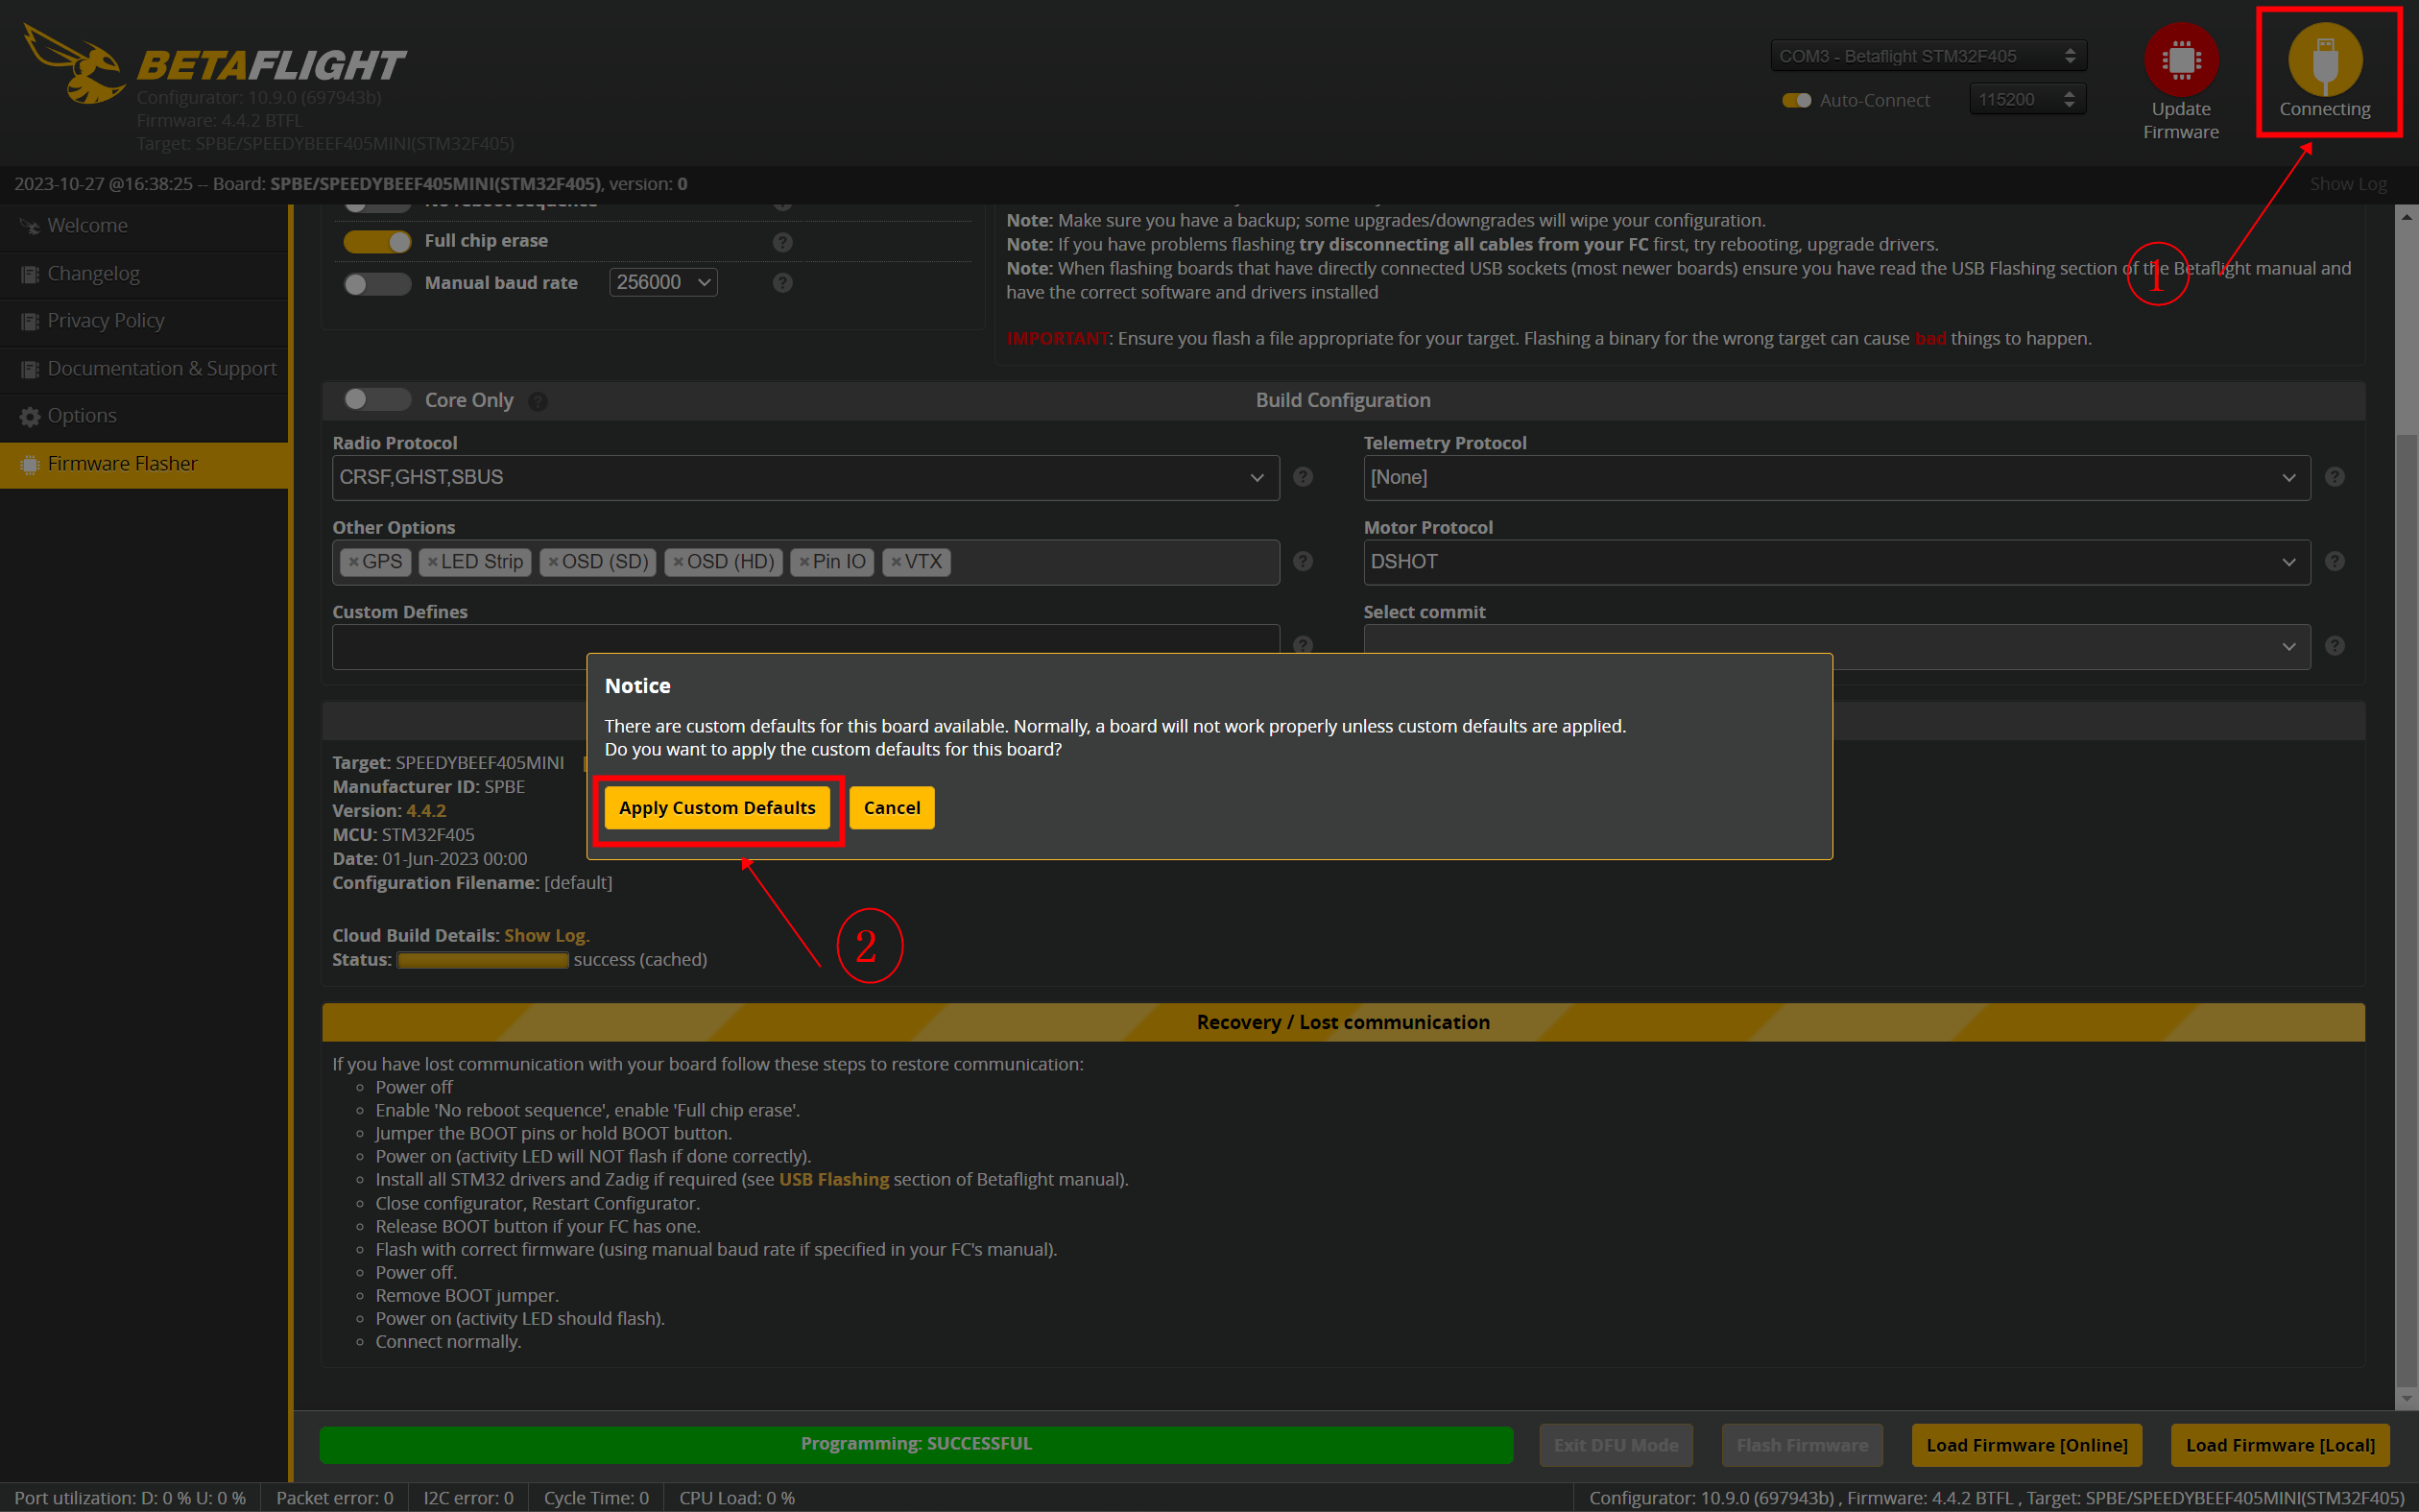Open the 256000 manual baud dropdown
The width and height of the screenshot is (2419, 1512).
(x=663, y=282)
